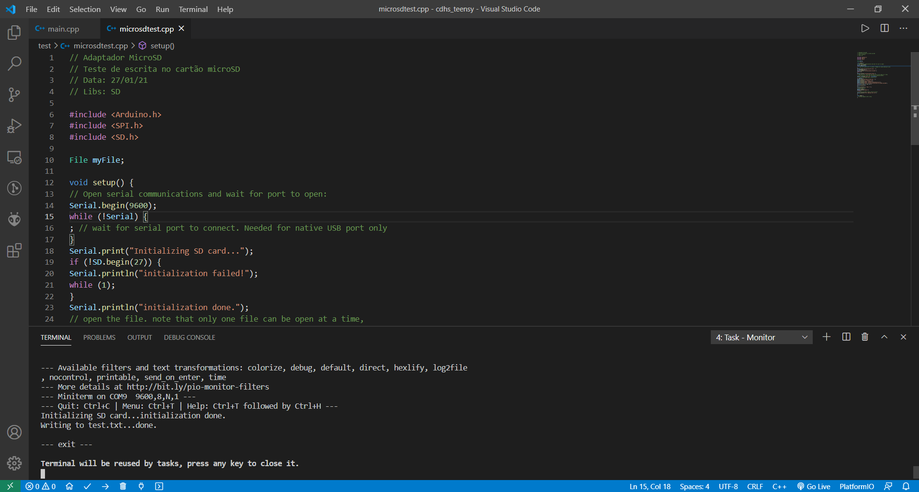Click the 'File myFile;' code line

[x=97, y=160]
